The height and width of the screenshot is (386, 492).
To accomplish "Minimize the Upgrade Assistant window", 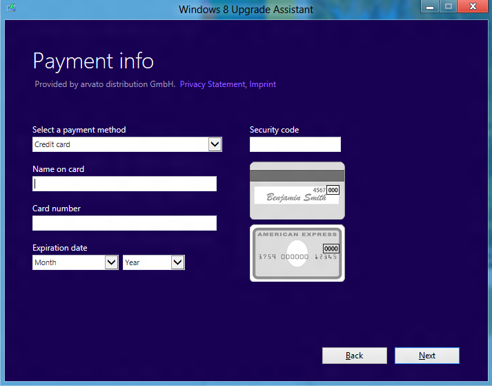I will tap(429, 8).
